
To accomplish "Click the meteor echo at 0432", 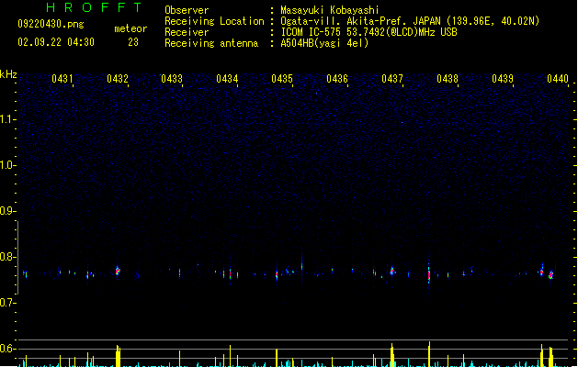I will (x=118, y=271).
